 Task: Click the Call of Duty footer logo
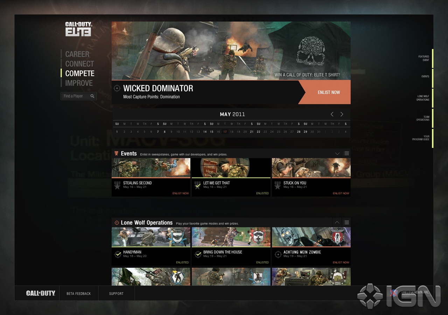[41, 293]
